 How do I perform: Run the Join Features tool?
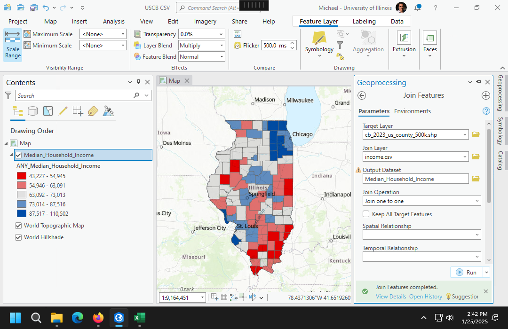466,272
